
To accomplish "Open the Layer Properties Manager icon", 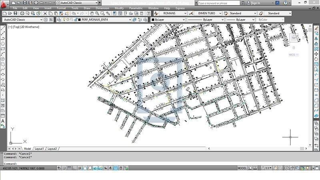I will 59,20.
